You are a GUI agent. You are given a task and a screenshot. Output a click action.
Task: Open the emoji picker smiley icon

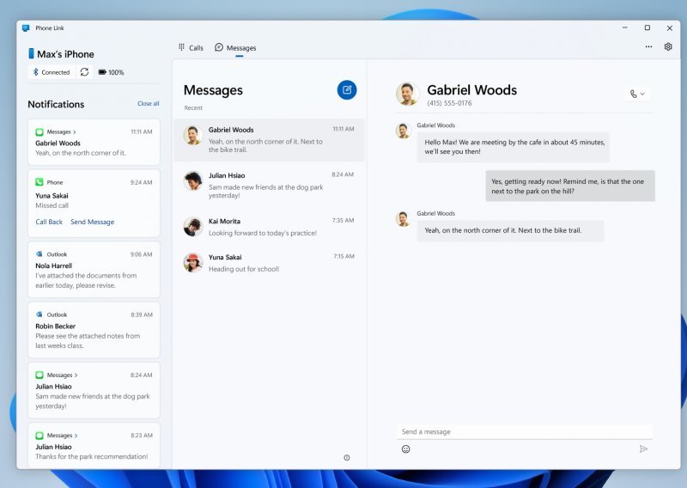click(405, 449)
